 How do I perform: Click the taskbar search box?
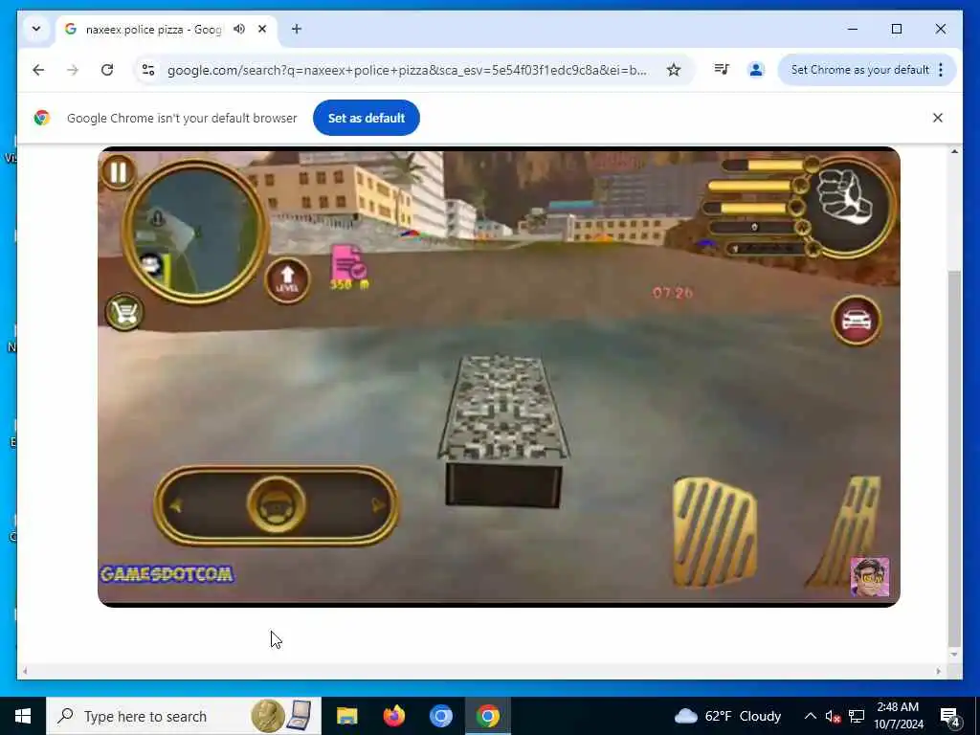(x=184, y=716)
